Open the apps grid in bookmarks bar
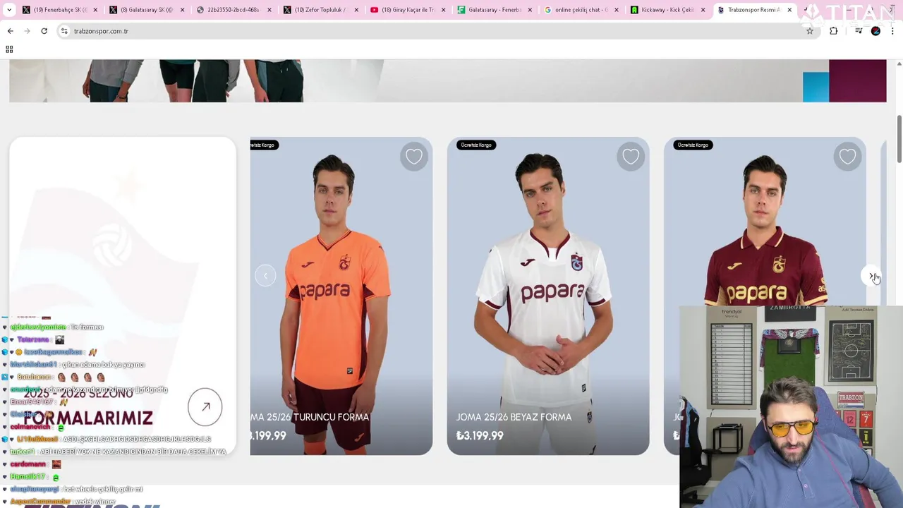 click(9, 49)
